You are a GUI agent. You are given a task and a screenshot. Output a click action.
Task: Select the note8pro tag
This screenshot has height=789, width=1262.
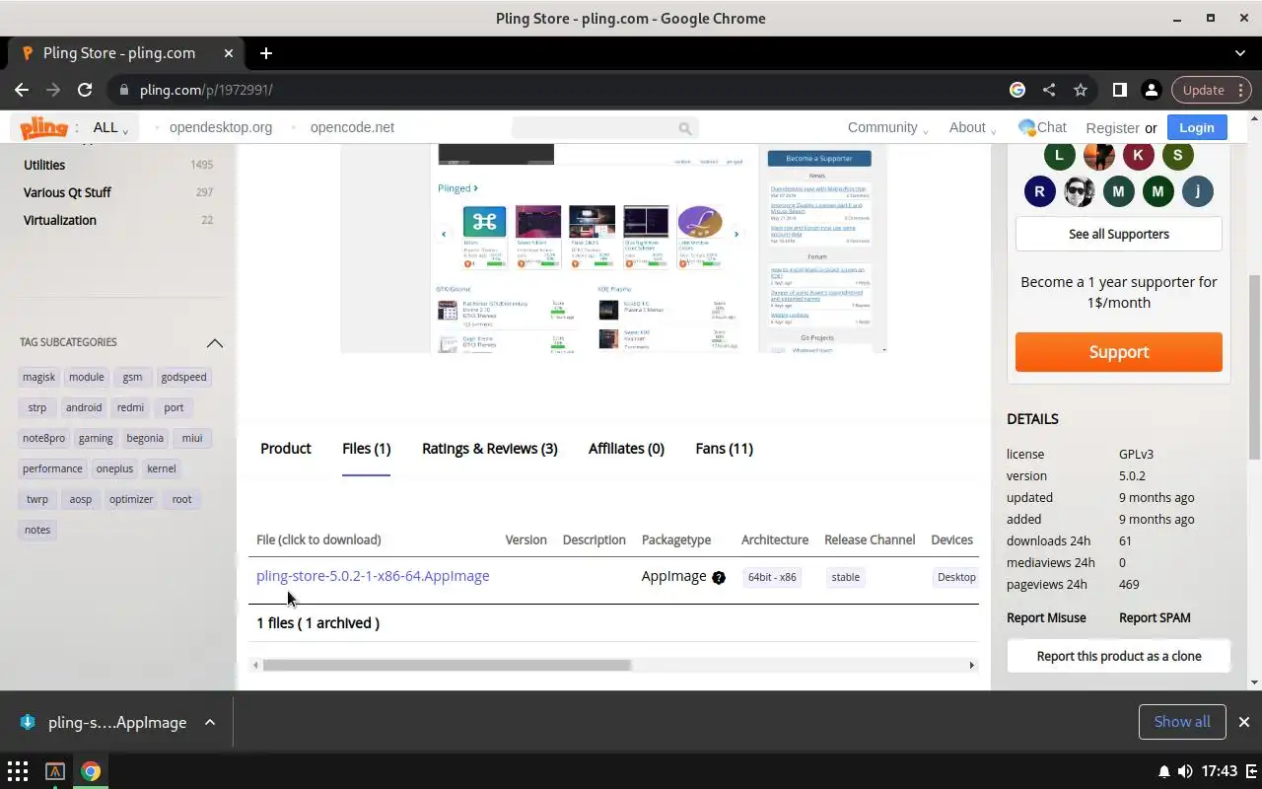pyautogui.click(x=43, y=438)
